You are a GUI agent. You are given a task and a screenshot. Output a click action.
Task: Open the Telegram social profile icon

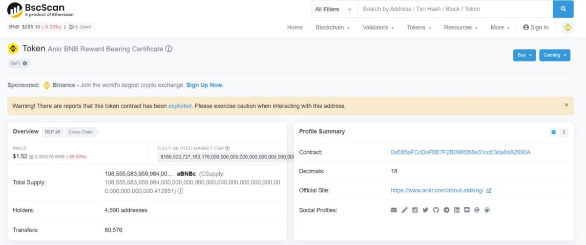pos(446,210)
